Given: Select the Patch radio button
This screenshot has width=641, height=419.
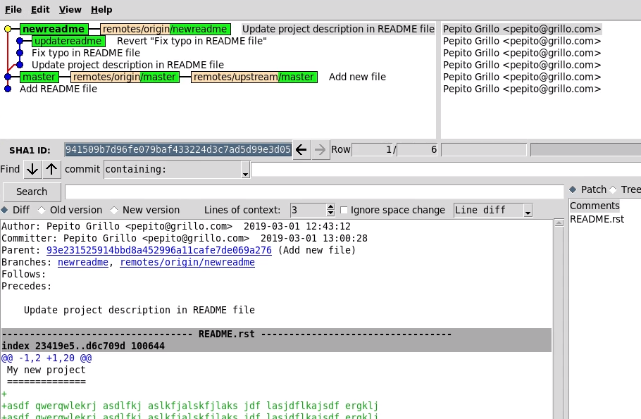Looking at the screenshot, I should [573, 189].
